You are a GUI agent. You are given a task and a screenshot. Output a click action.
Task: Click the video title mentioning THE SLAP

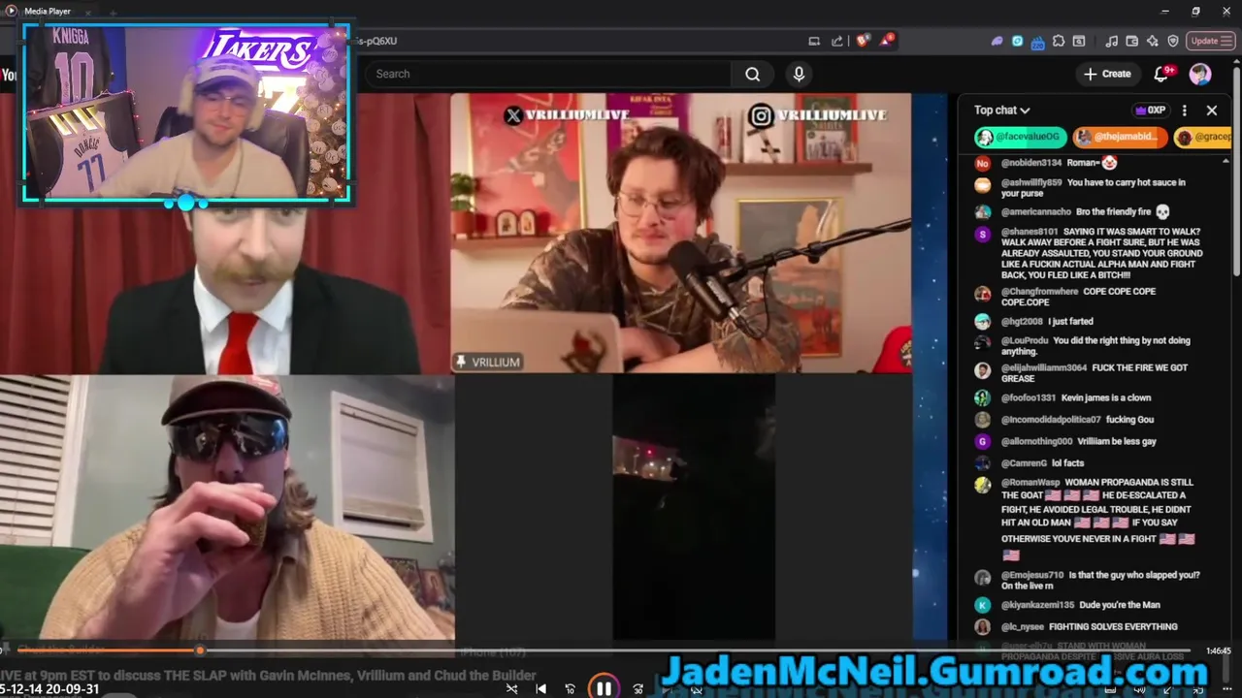tap(268, 675)
